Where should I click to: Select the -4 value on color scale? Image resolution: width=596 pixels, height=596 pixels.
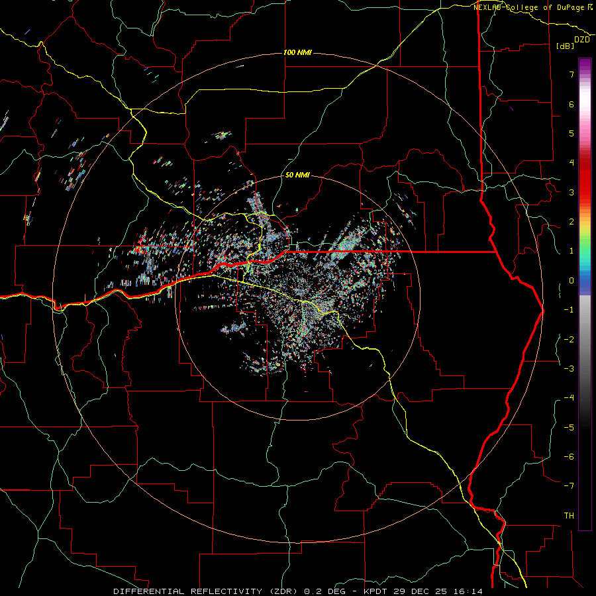[x=569, y=398]
